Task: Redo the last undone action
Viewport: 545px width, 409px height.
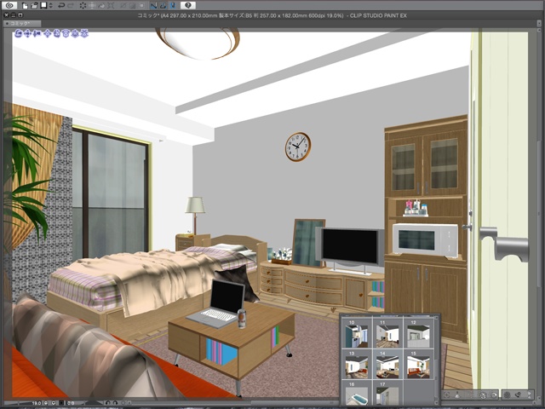Action: point(71,5)
